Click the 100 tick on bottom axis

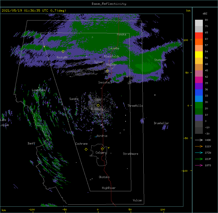coord(163,209)
